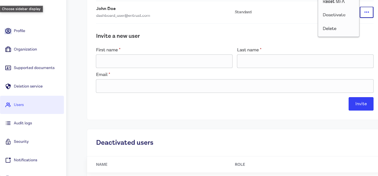Choose Delete from the actions menu
The height and width of the screenshot is (176, 378).
point(330,29)
